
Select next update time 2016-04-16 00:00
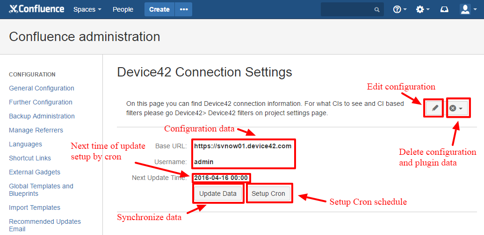pyautogui.click(x=221, y=178)
